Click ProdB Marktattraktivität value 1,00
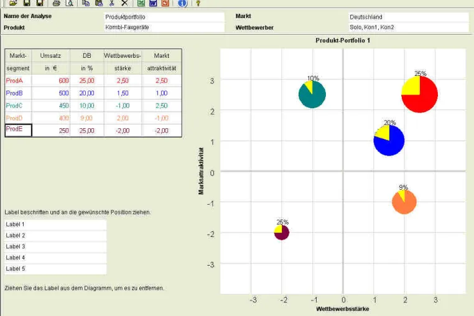Screen dimensions: 474x316 [162, 93]
